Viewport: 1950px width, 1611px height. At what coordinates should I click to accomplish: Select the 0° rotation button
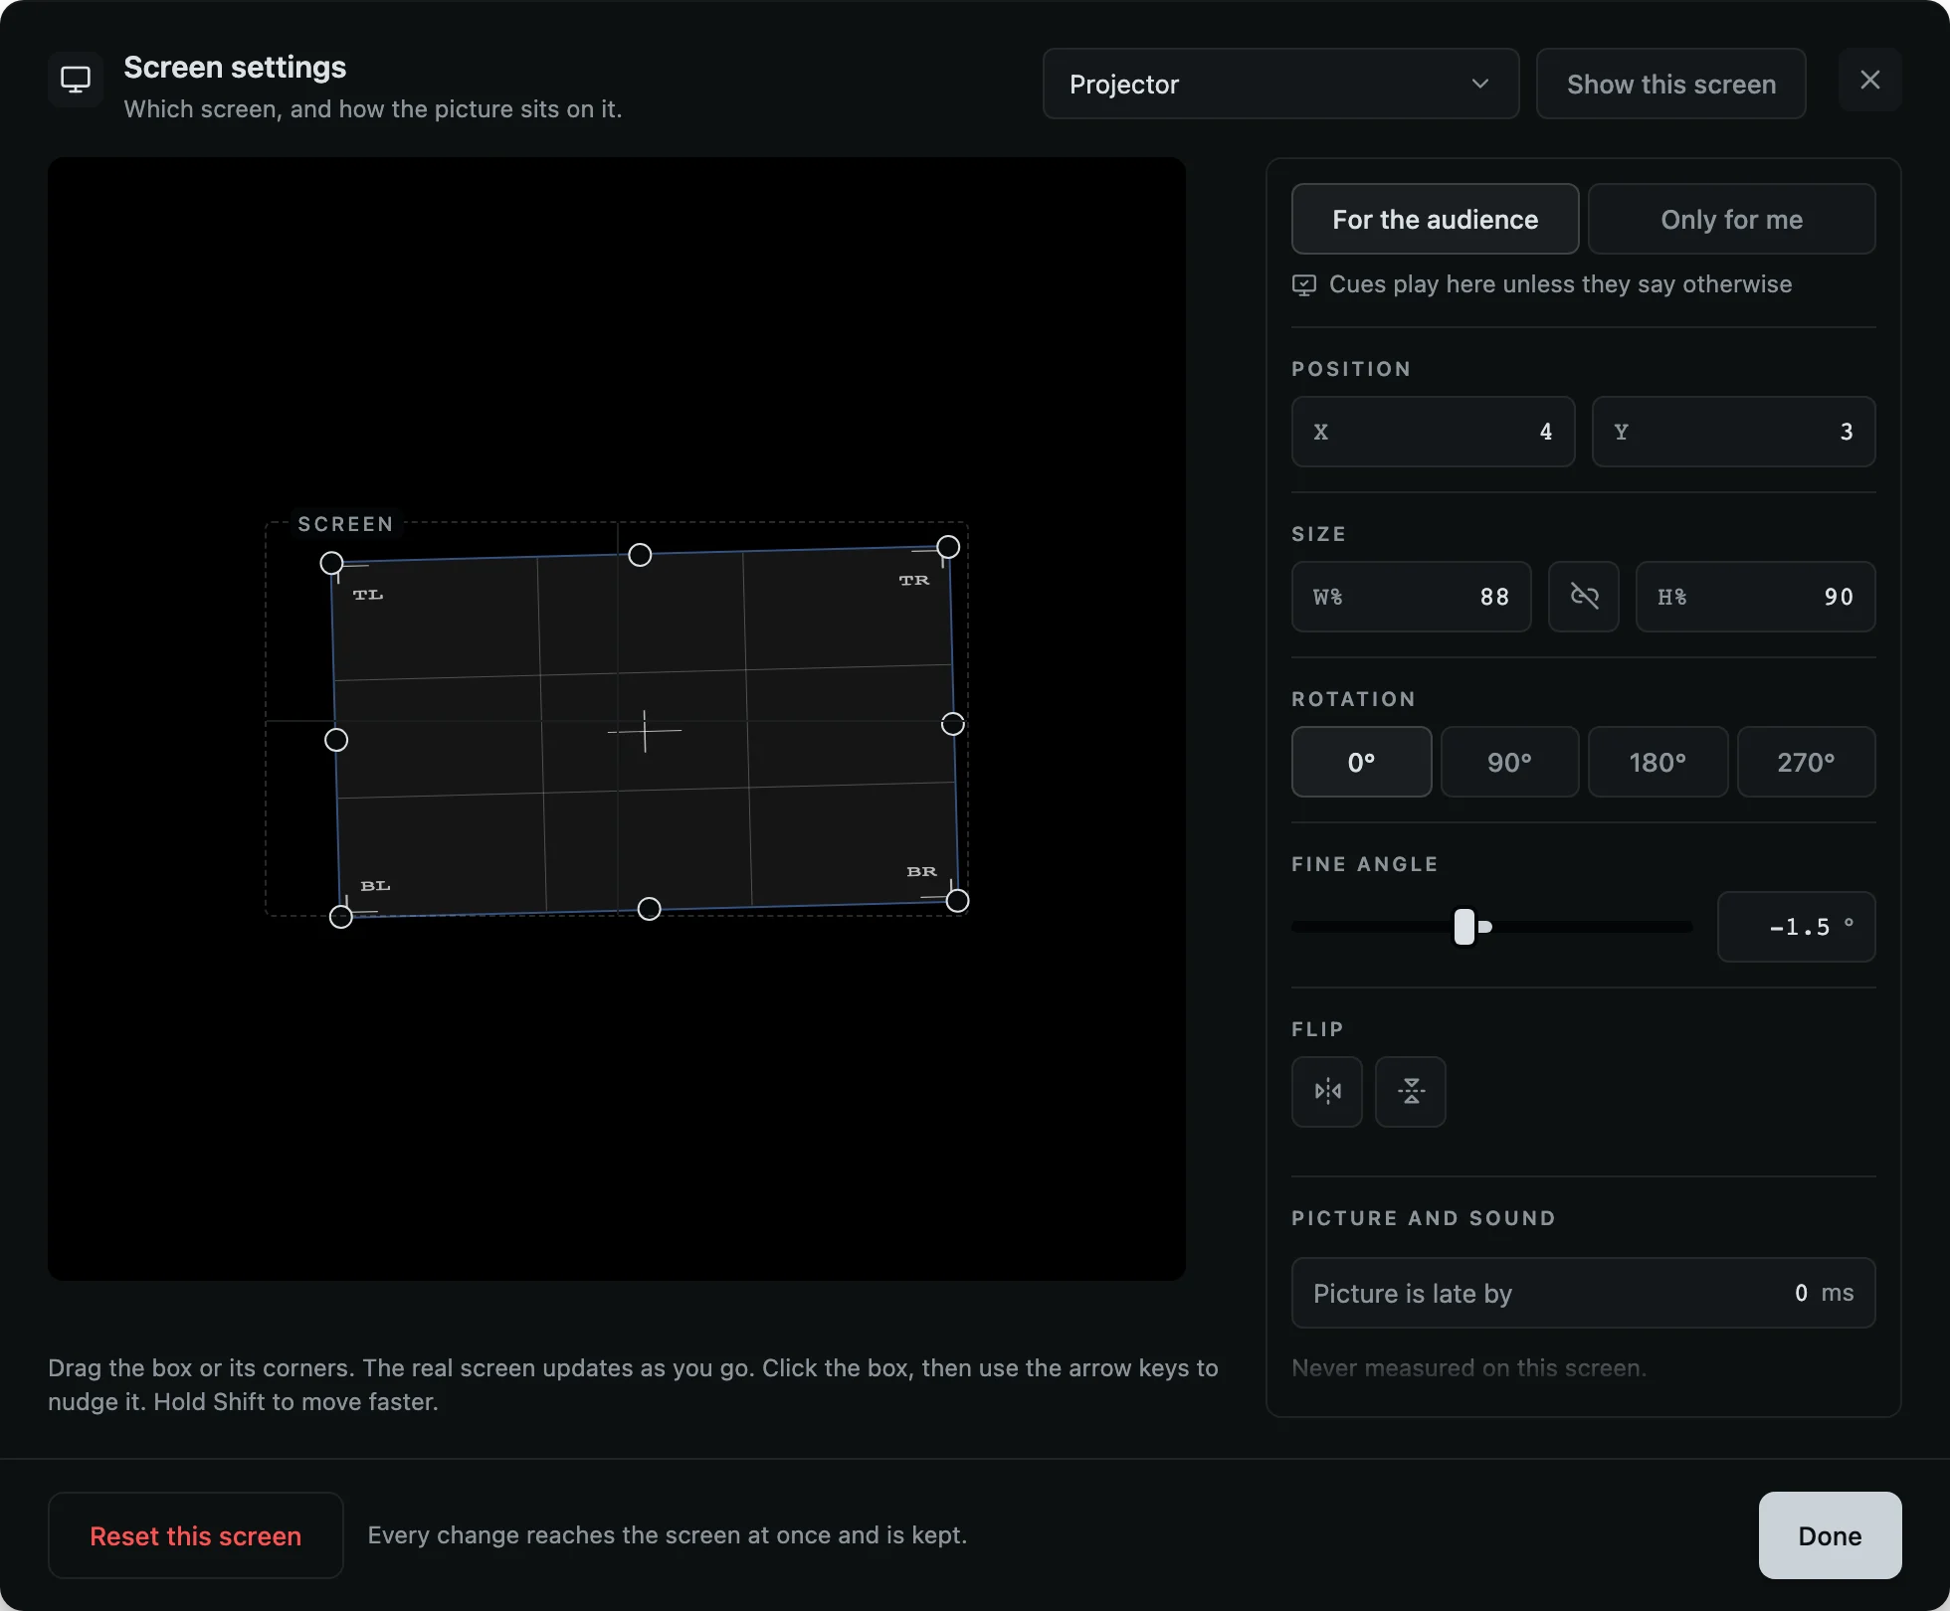[x=1361, y=762]
